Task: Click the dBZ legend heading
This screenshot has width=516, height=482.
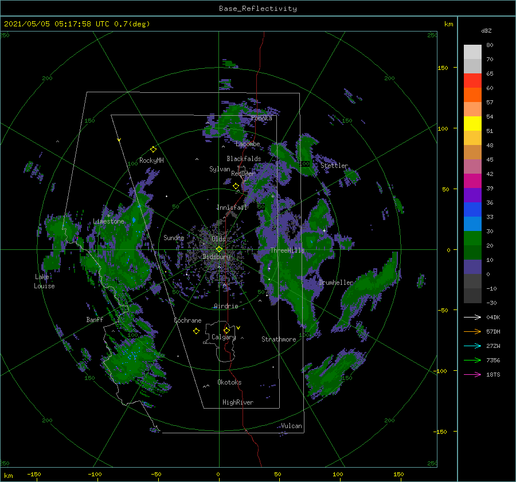Action: (x=486, y=31)
